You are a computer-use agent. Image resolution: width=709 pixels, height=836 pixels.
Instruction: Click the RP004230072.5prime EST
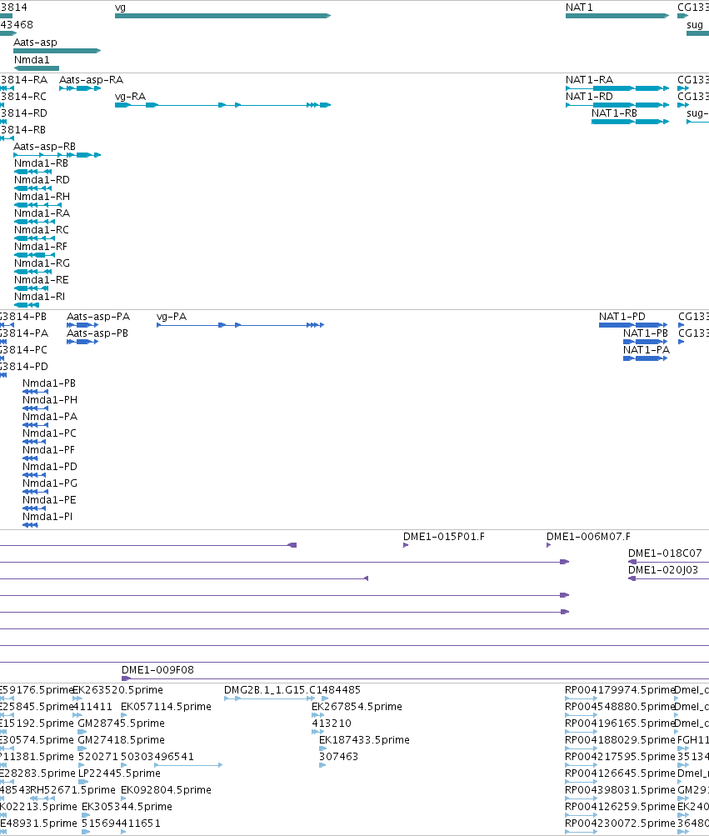[581, 832]
